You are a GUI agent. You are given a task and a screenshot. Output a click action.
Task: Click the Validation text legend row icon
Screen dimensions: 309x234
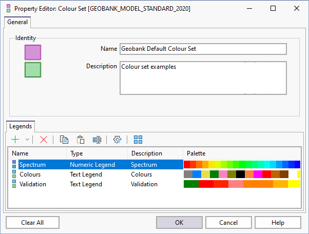pos(14,184)
